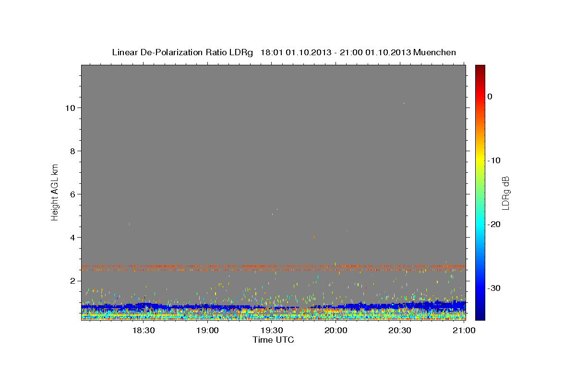Click the colorbar value '-20'

click(x=494, y=224)
